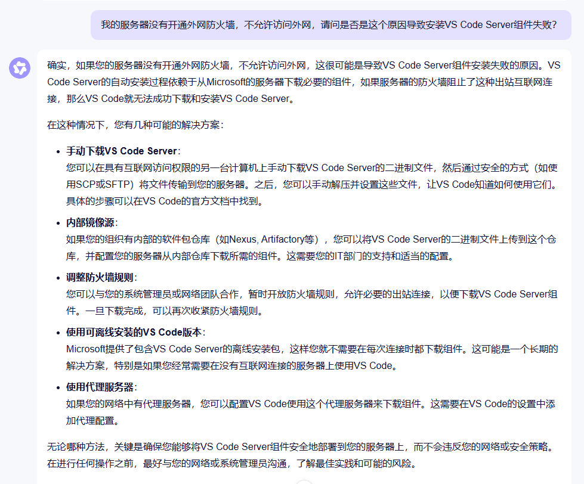Click the text 加代理配置 under proxy section
The width and height of the screenshot is (584, 484).
click(x=89, y=420)
